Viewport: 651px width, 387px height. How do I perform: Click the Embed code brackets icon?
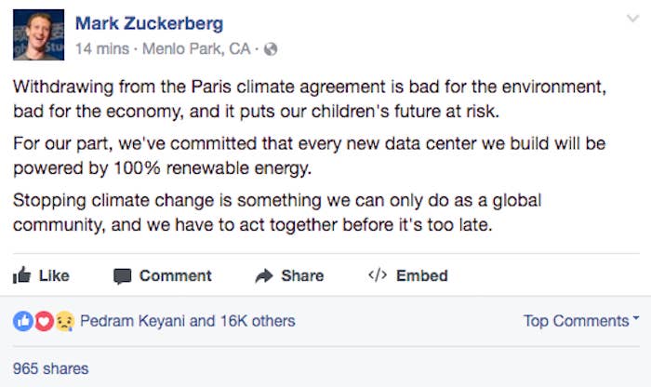(378, 274)
